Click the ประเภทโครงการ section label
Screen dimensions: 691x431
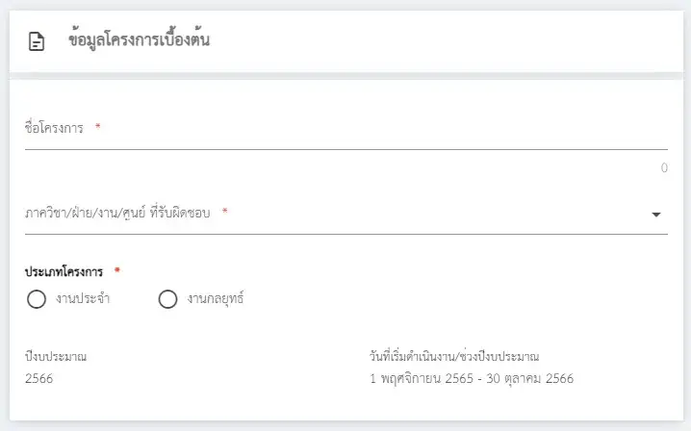click(64, 271)
